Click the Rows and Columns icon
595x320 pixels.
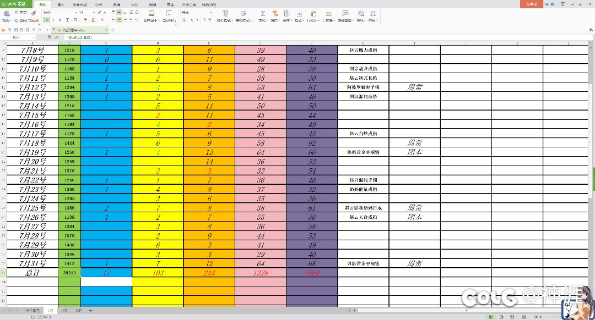point(313,13)
